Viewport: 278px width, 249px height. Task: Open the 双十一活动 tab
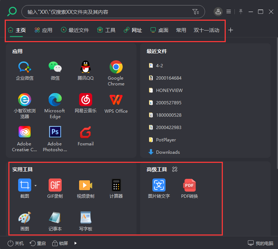207,30
